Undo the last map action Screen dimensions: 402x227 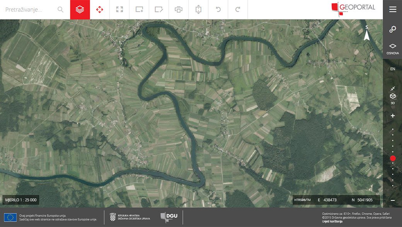tap(218, 10)
